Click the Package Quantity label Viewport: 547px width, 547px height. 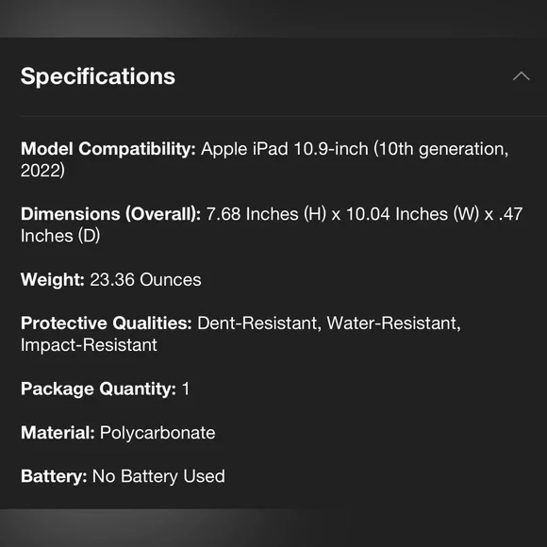coord(98,389)
